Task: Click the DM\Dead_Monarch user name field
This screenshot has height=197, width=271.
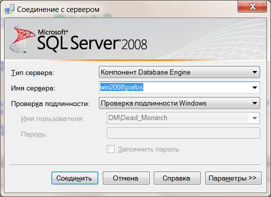Action: pos(183,118)
